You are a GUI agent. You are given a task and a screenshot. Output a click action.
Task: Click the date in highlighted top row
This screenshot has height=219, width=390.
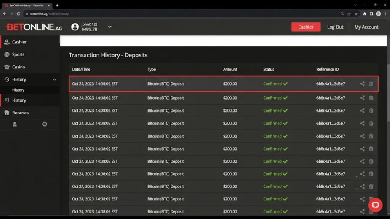(x=95, y=84)
